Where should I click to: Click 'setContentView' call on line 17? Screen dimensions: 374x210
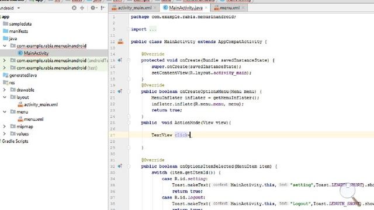coord(169,73)
